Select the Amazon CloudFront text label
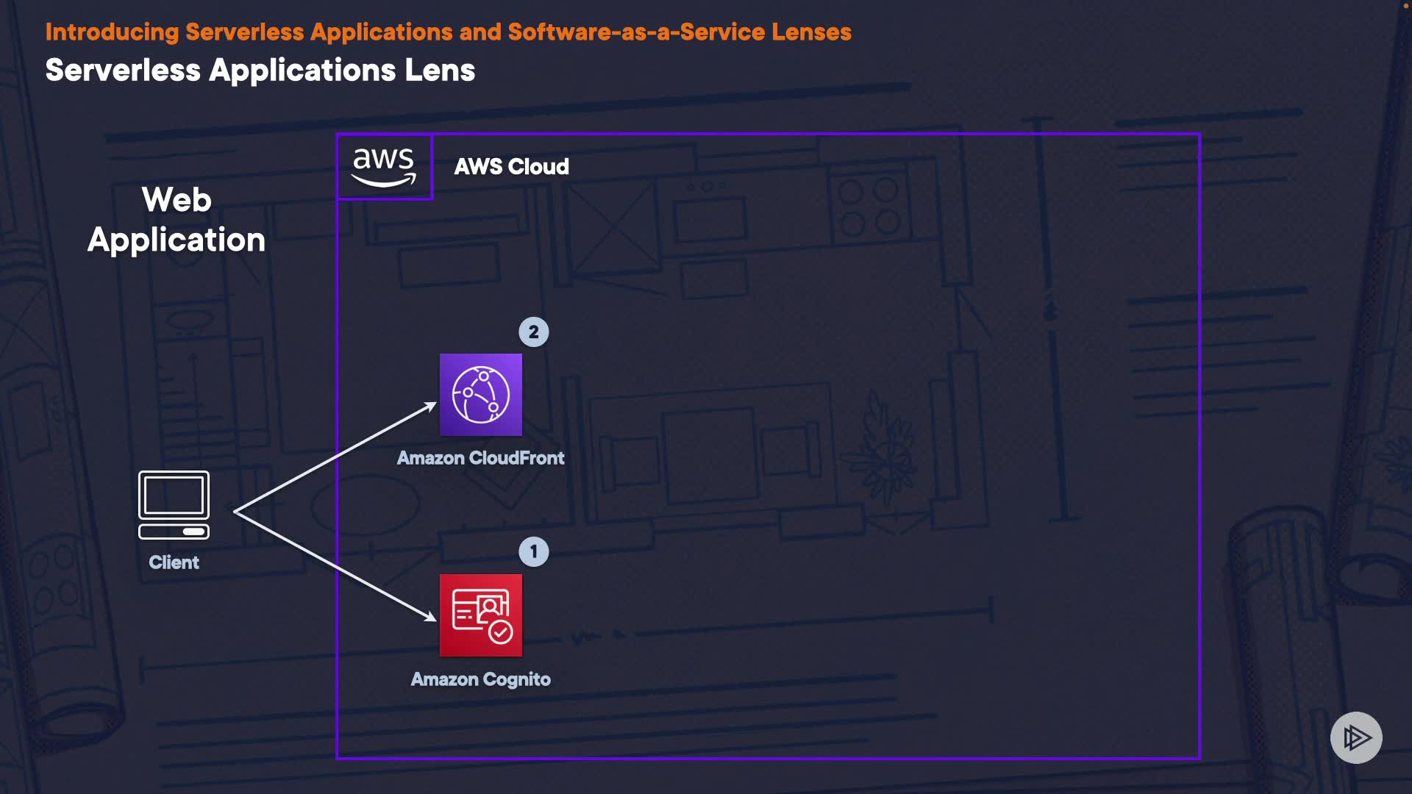The height and width of the screenshot is (794, 1412). click(481, 458)
